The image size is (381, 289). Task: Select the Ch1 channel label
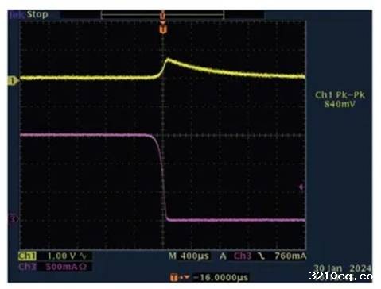(x=27, y=256)
